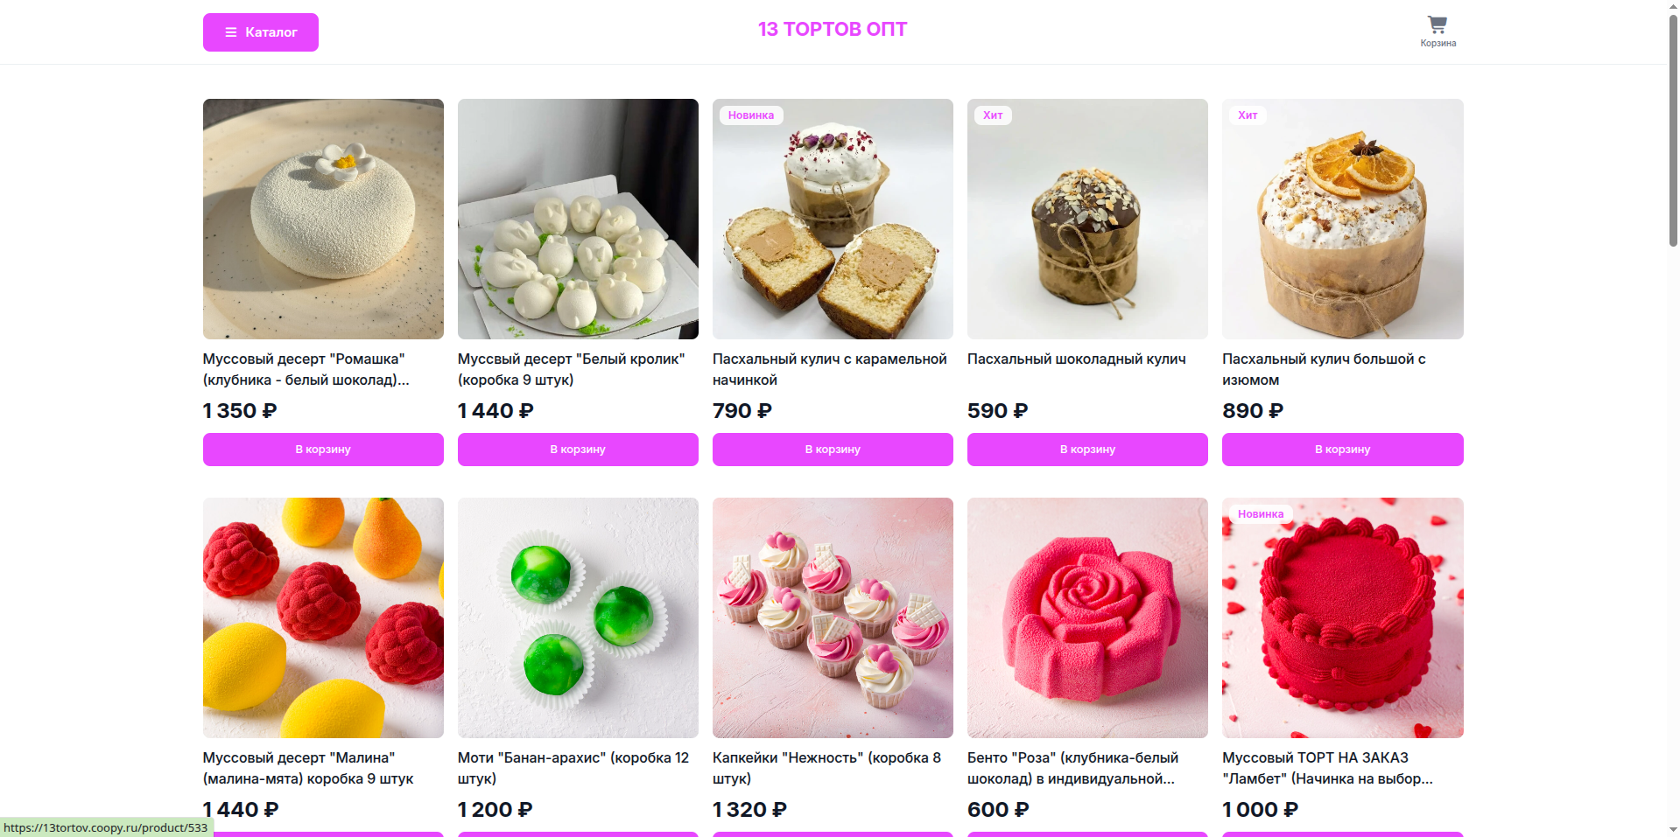1680x837 pixels.
Task: Click the page vertical scrollbar down arrow
Action: coord(1672,829)
